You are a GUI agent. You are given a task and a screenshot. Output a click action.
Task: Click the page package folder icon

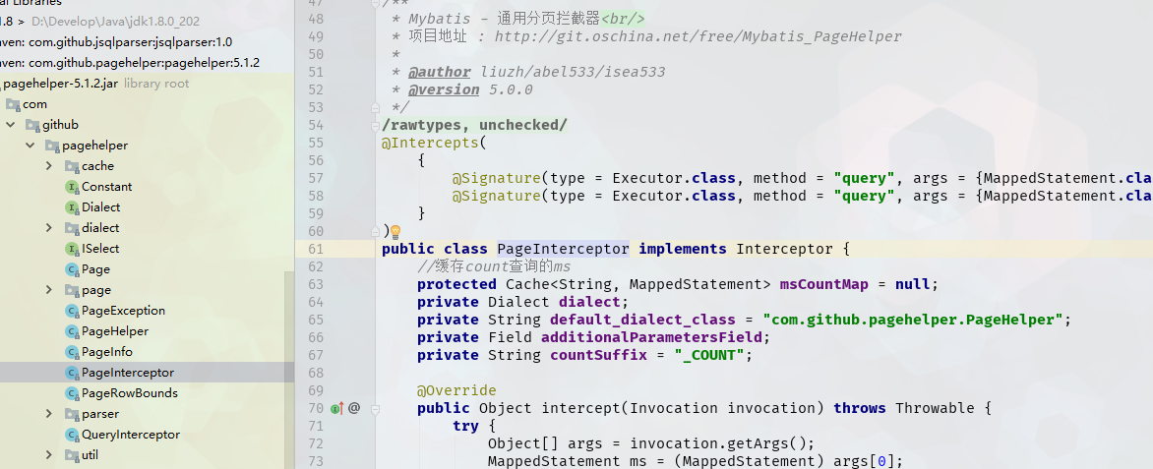(x=72, y=290)
